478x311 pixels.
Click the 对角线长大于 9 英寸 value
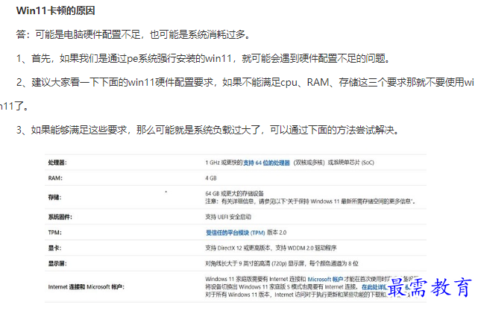pyautogui.click(x=282, y=263)
